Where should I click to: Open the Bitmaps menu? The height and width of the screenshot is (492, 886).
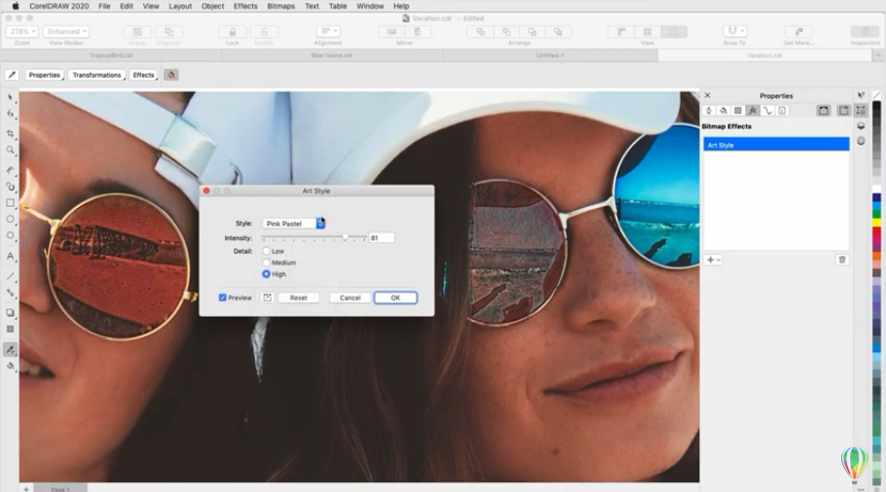[280, 6]
